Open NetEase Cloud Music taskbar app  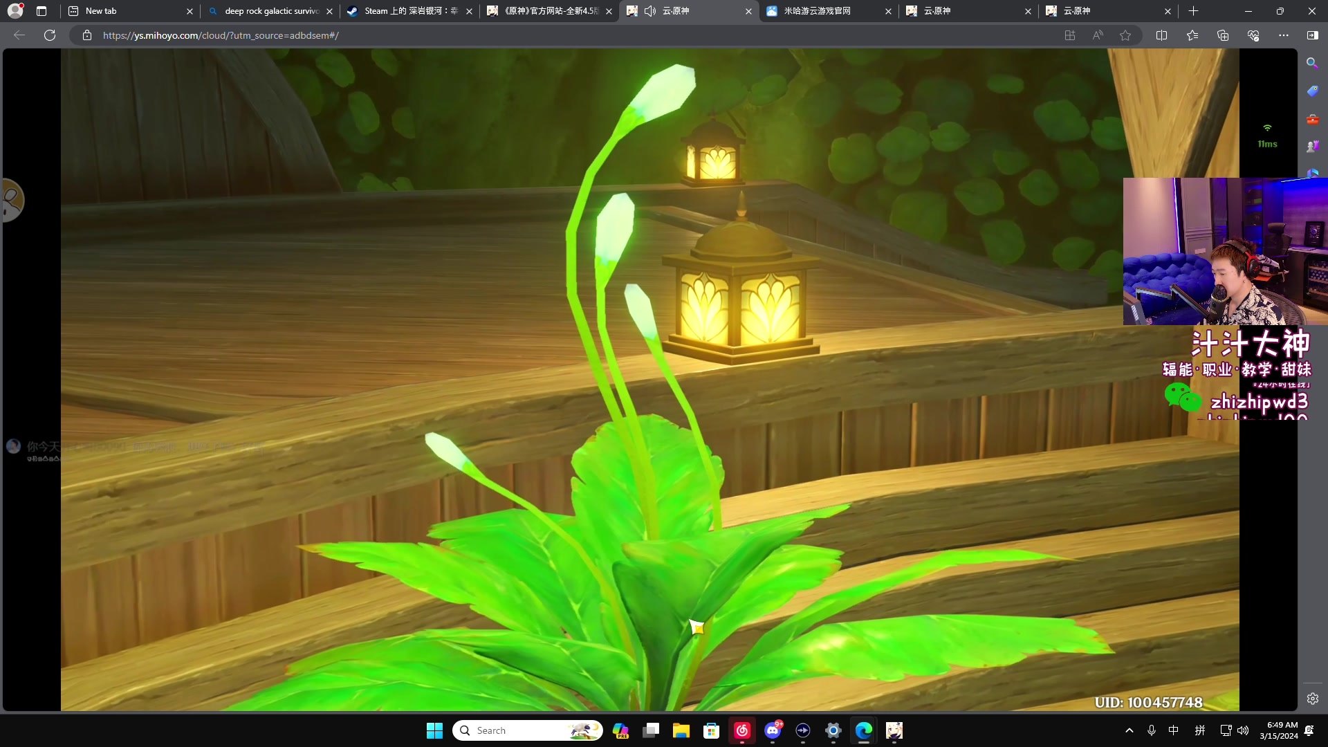[x=742, y=730]
